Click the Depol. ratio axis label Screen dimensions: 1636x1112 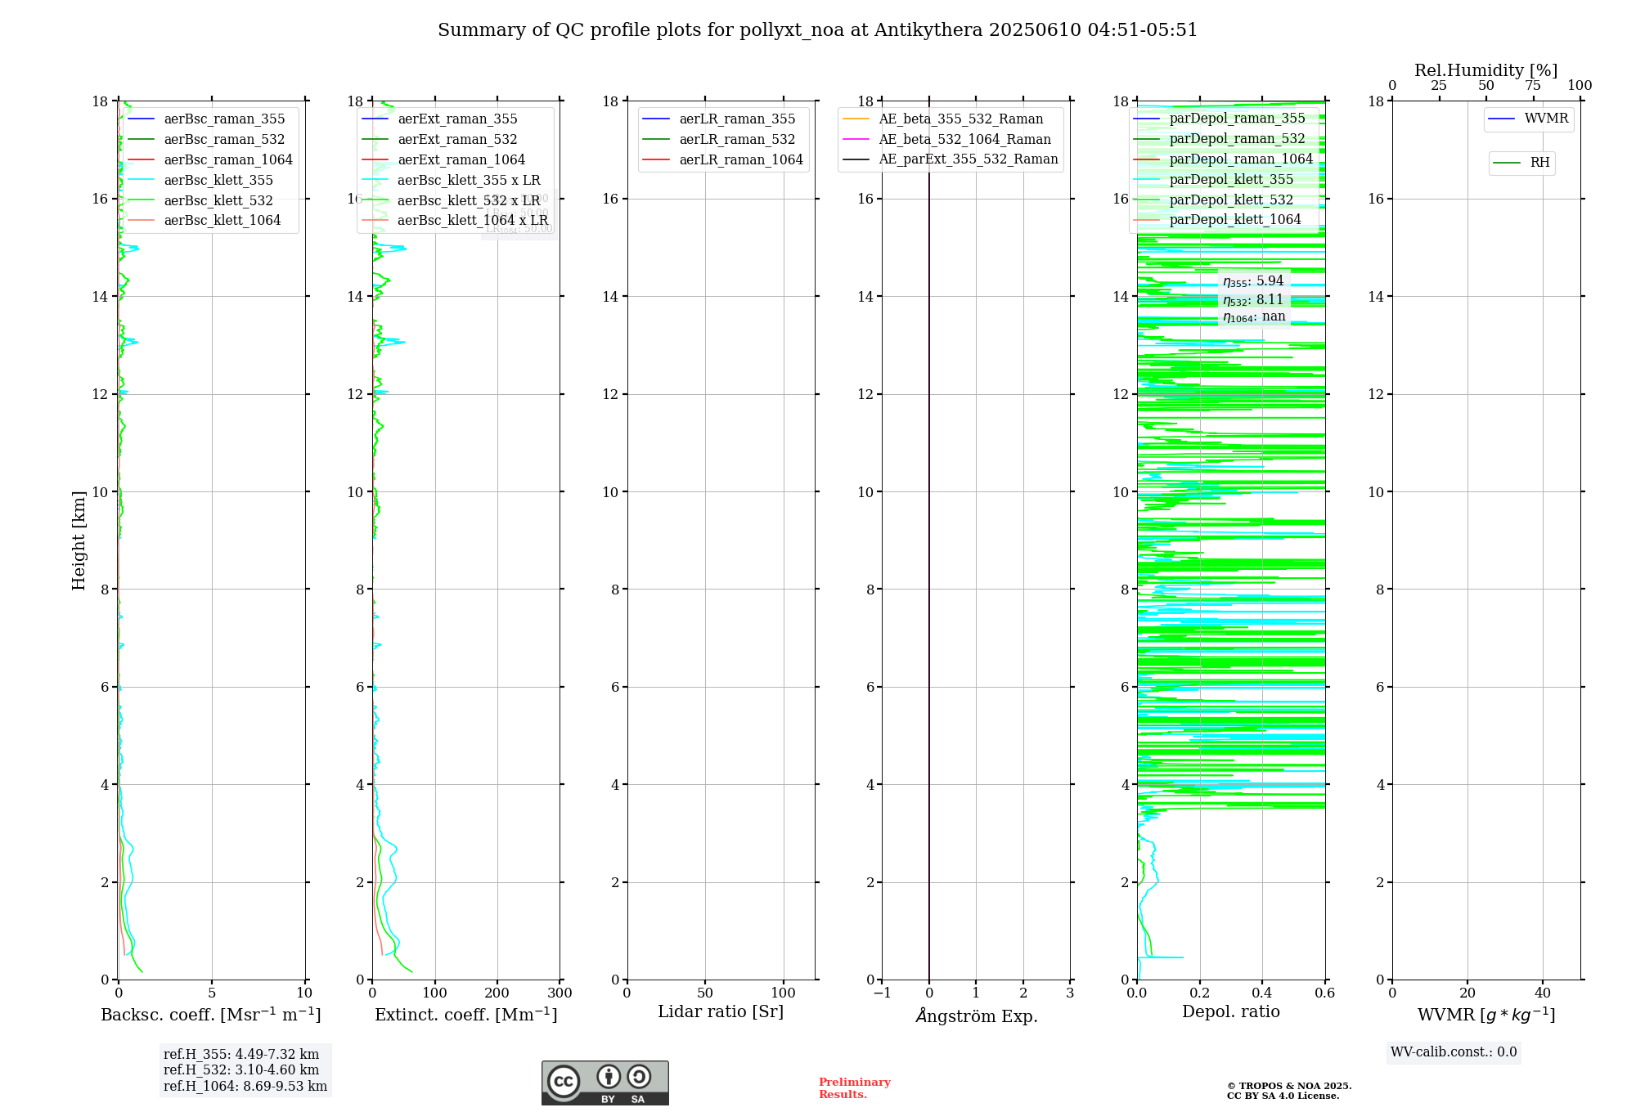[x=1231, y=1012]
